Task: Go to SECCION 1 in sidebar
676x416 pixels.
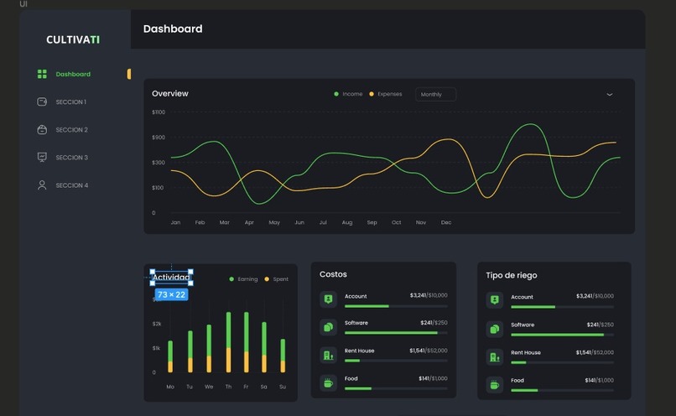Action: click(70, 101)
